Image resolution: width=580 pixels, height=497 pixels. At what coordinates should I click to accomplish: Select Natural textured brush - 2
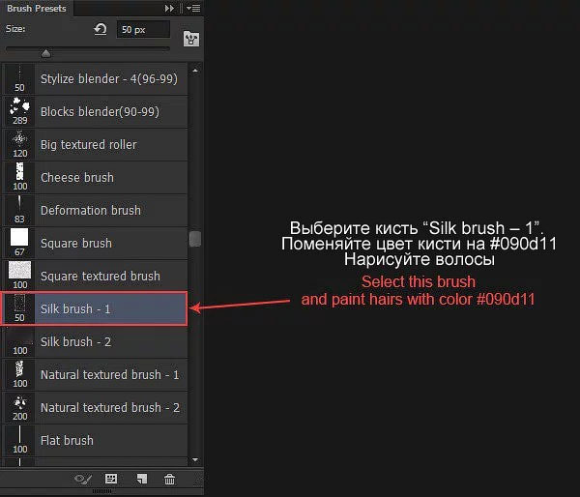coord(95,408)
